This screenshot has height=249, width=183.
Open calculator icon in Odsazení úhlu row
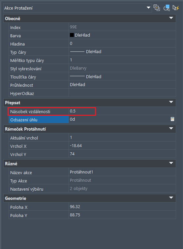tap(172, 119)
